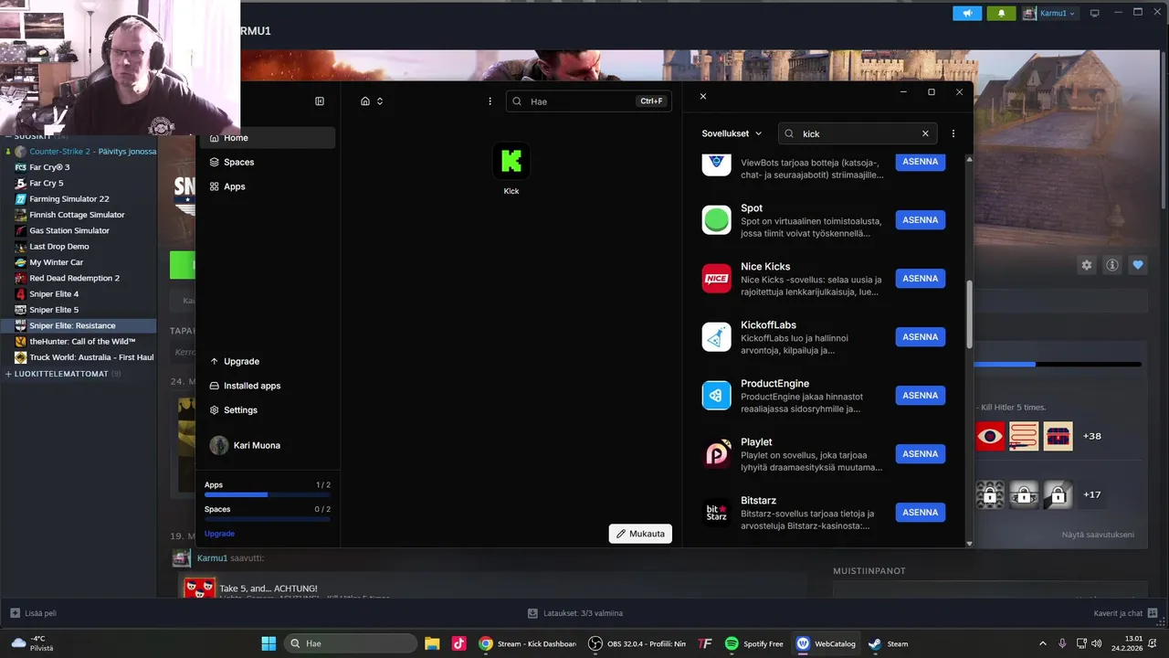Open the Karmu1 account dropdown in Steam

[x=1050, y=14]
